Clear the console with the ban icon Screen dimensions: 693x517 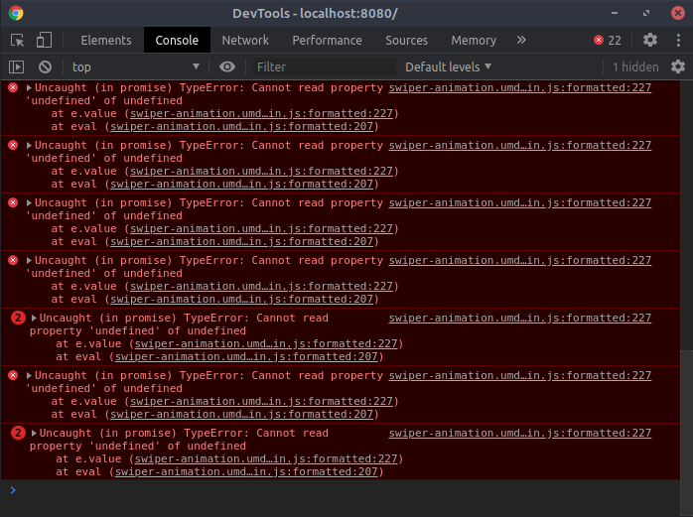coord(45,67)
